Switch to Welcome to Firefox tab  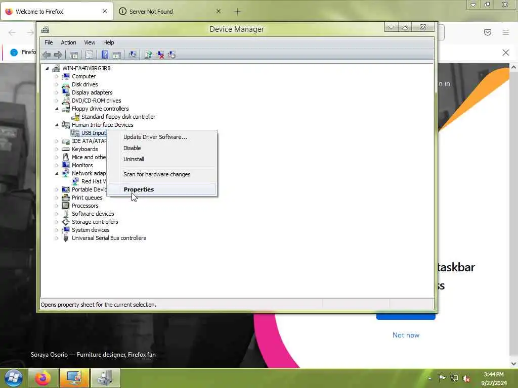pyautogui.click(x=57, y=12)
